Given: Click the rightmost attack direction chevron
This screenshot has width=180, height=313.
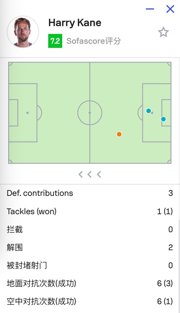Looking at the screenshot, I should pyautogui.click(x=99, y=174).
